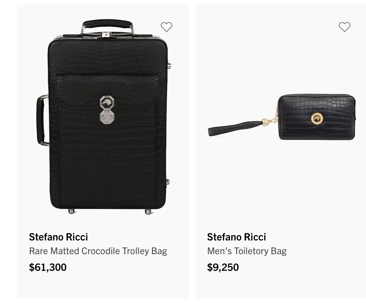This screenshot has width=366, height=303.
Task: Open the Rare Matted Crocodile Trolley Bag title
Action: click(98, 251)
